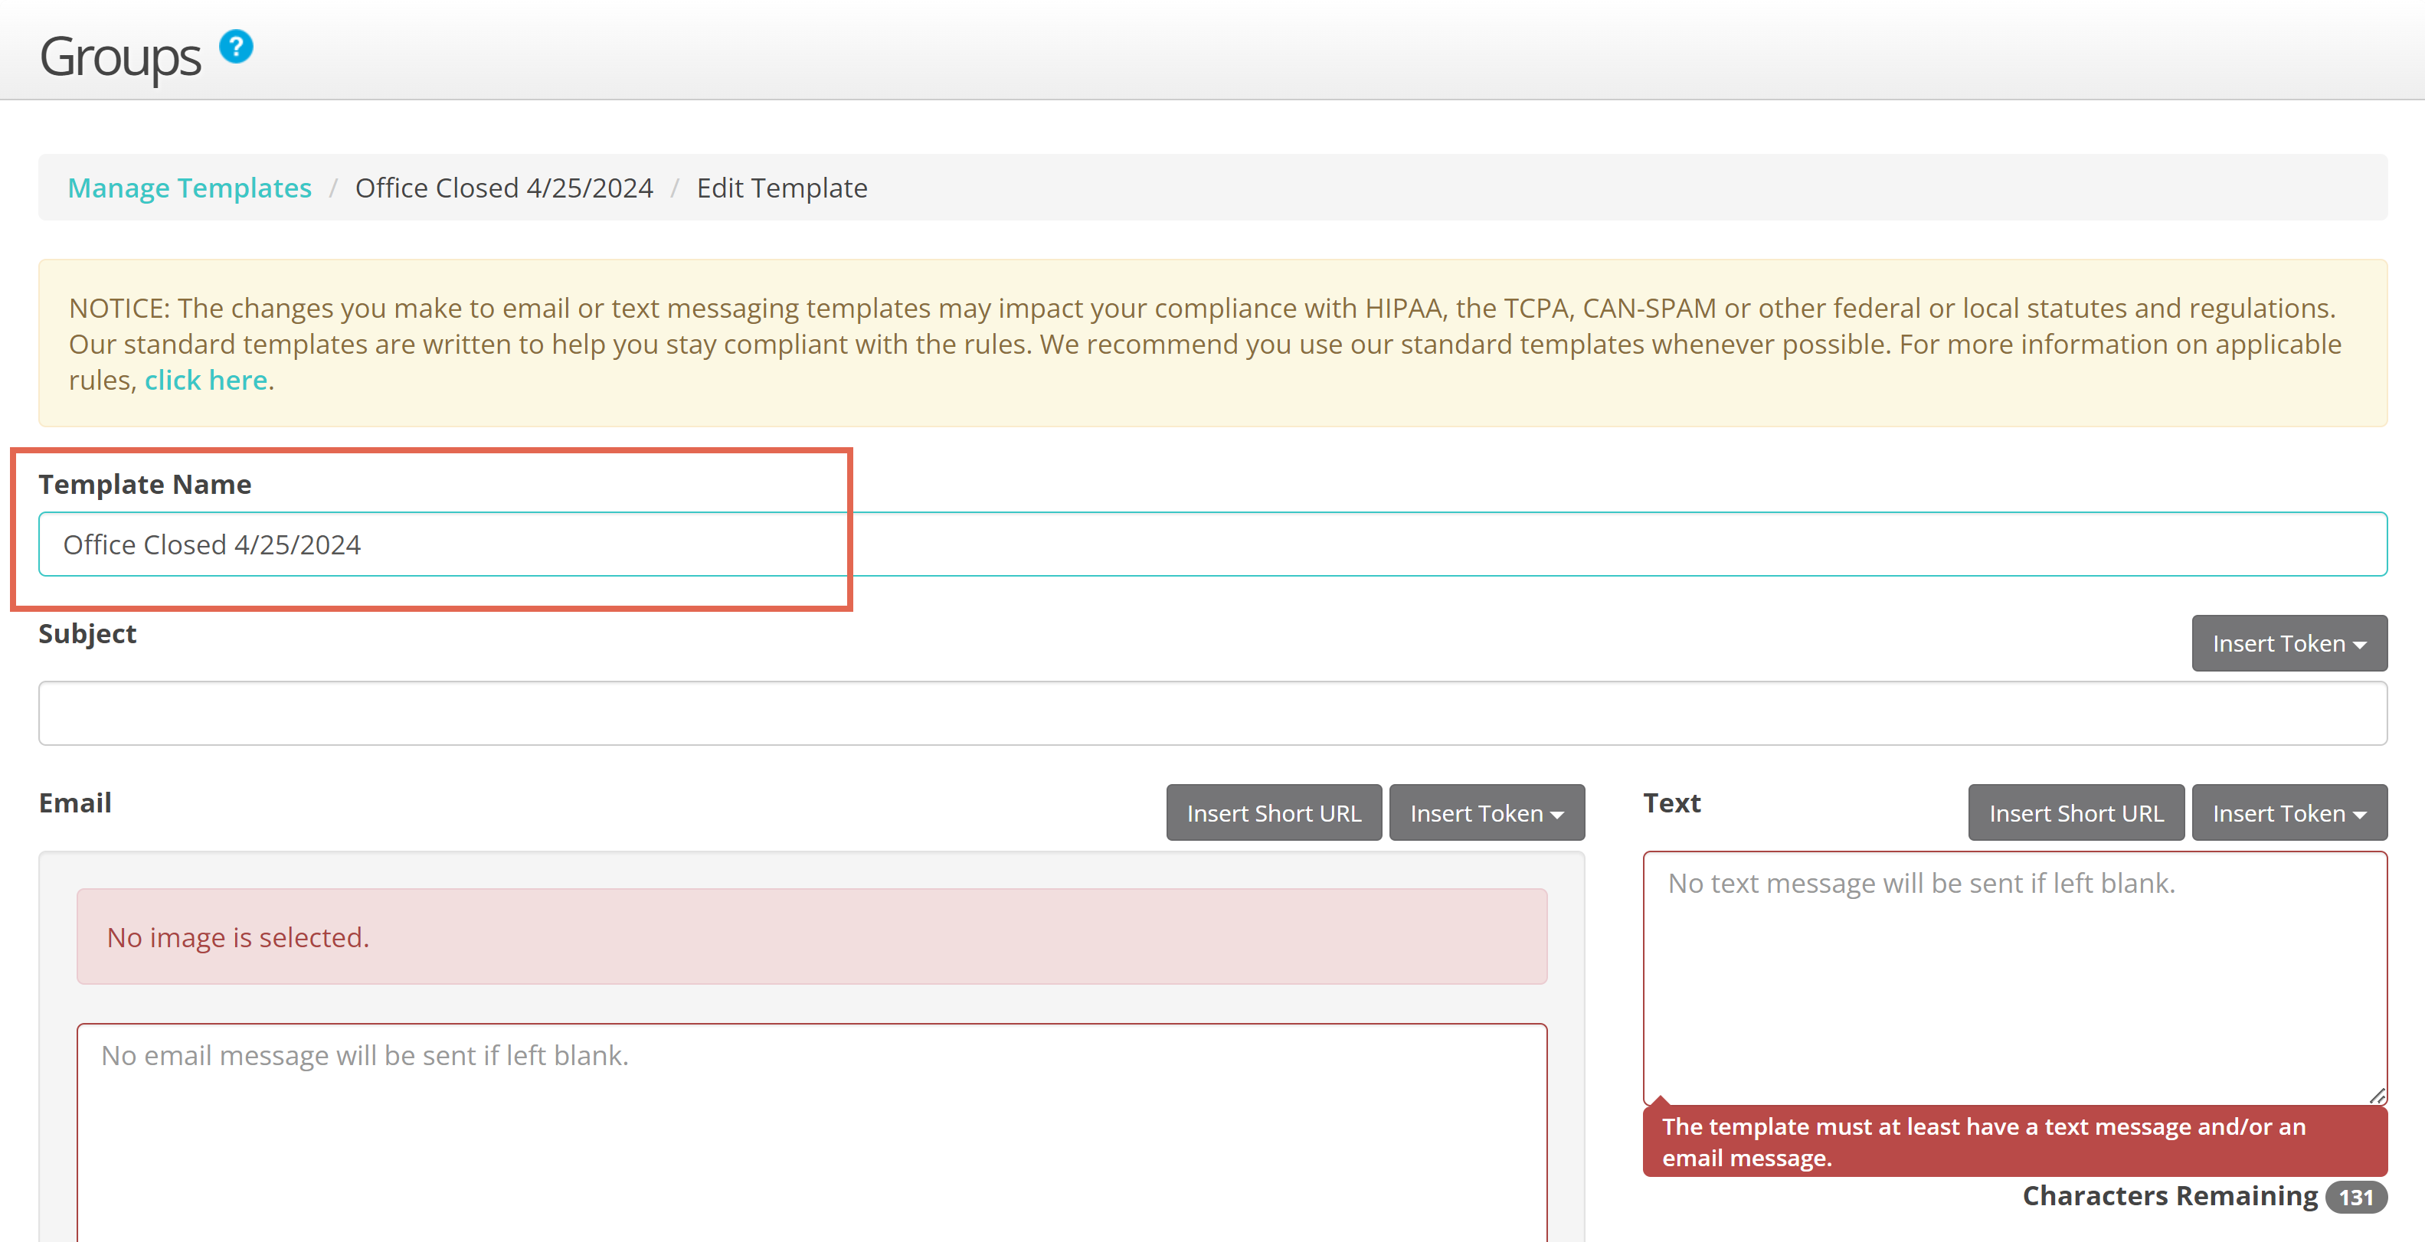
Task: Click the 'No image is selected.' alert
Action: [811, 937]
